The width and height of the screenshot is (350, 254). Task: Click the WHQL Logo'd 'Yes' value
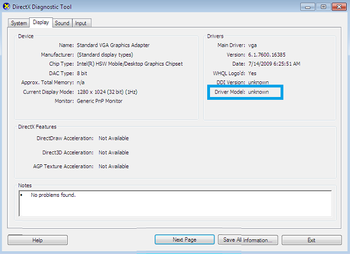[x=252, y=73]
